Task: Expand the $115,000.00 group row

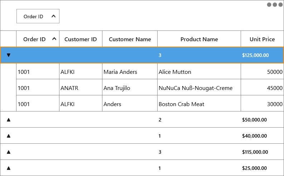Action: 9,152
